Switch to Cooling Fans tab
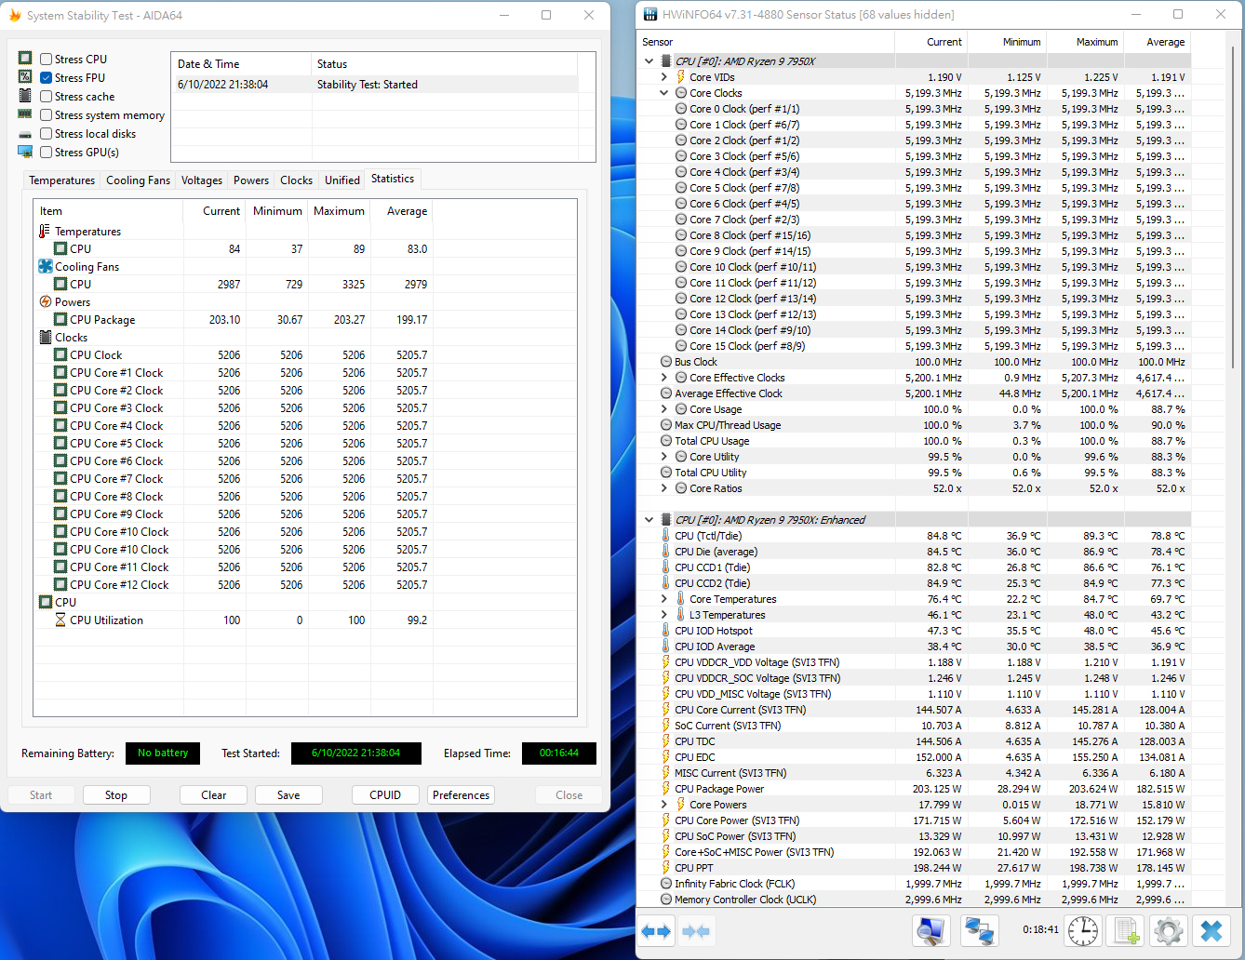1245x960 pixels. 138,180
